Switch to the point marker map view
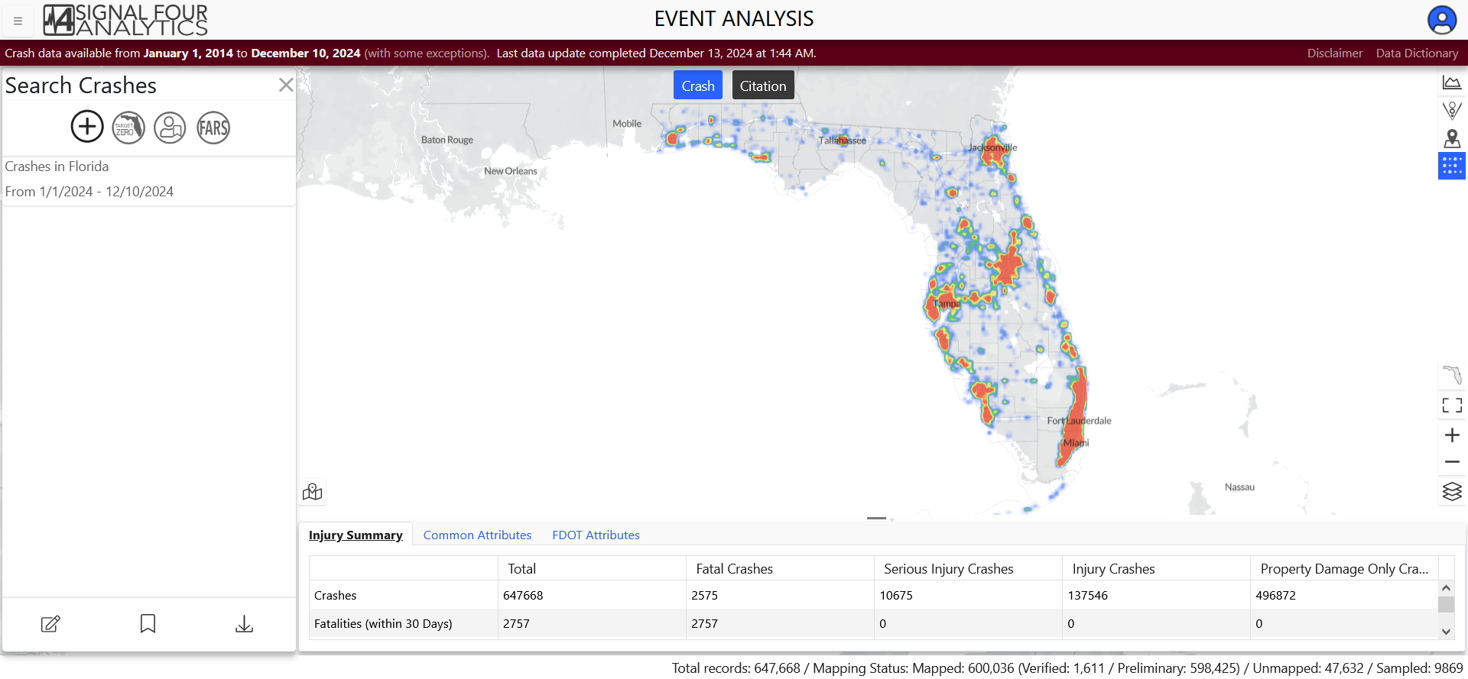 point(1452,138)
